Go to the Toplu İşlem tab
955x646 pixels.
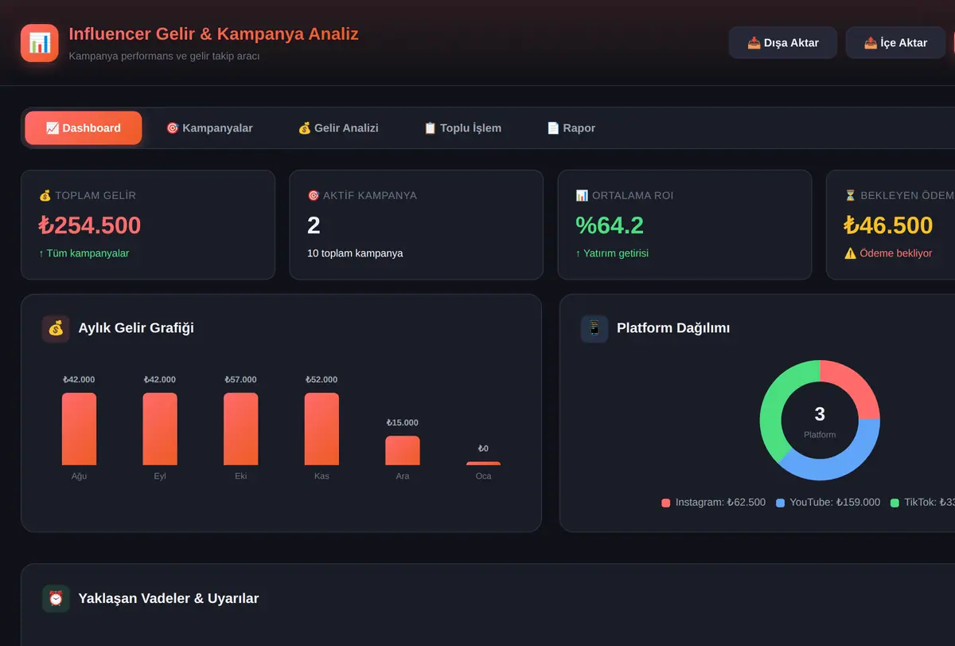462,128
